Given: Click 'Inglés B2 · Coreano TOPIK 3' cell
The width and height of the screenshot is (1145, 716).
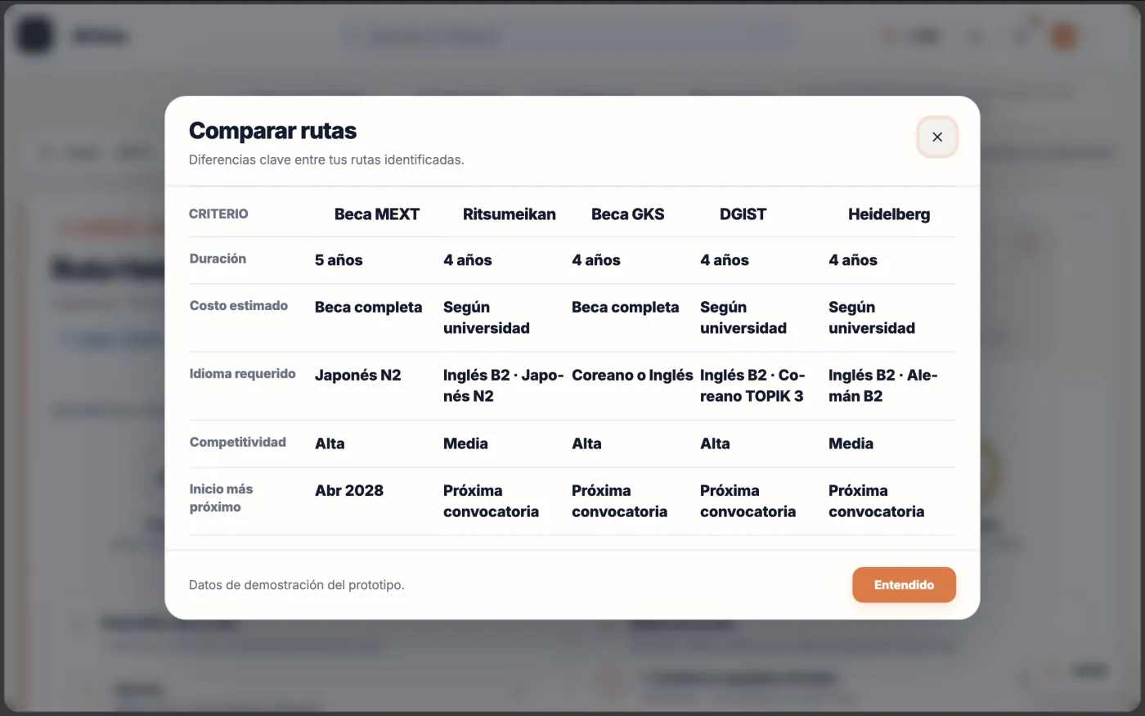Looking at the screenshot, I should point(752,385).
